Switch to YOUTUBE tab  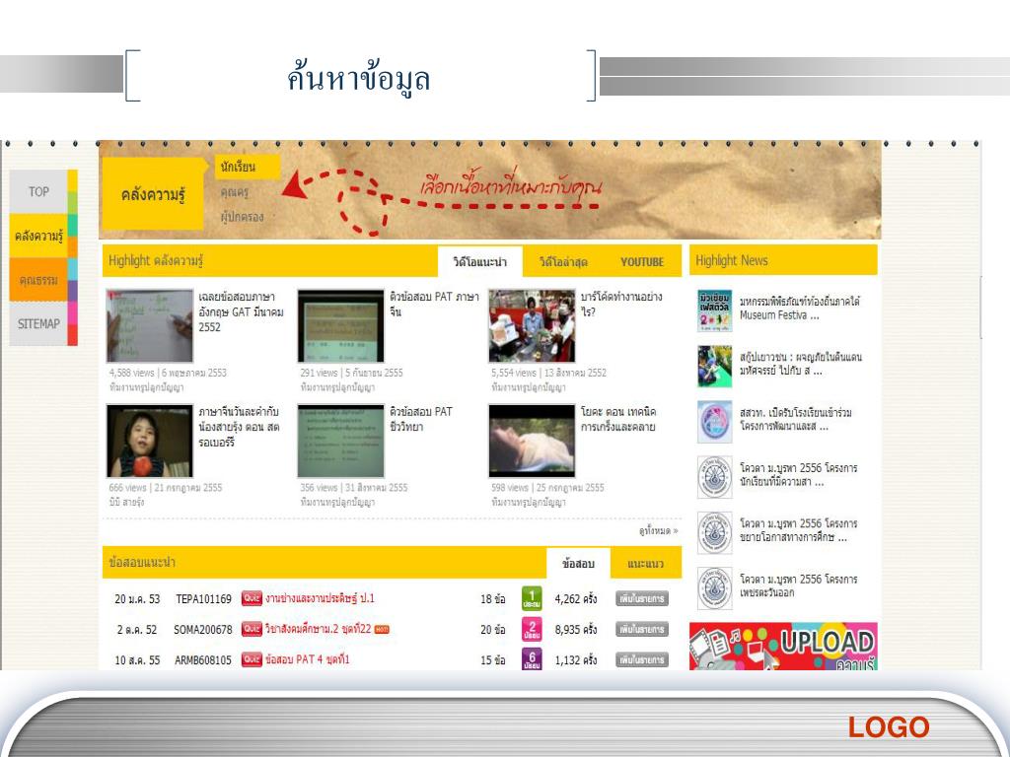(x=641, y=262)
